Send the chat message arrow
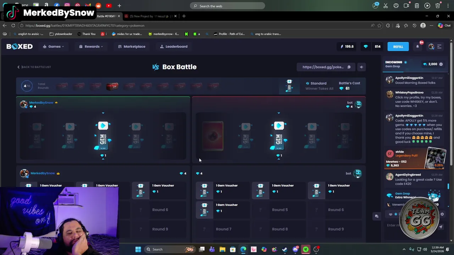Screen dimensions: 454x255 [x=441, y=227]
